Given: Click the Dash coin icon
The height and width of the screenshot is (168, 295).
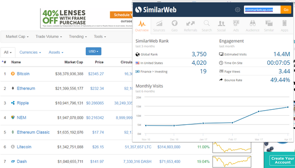Looking at the screenshot, I should coord(13,161).
